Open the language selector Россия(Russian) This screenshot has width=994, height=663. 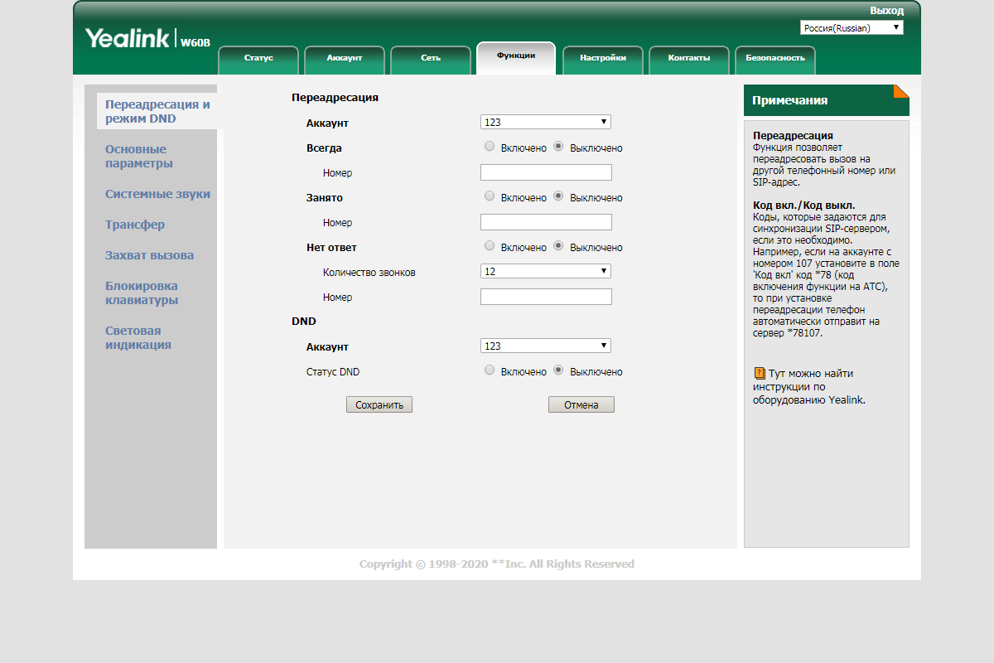coord(852,27)
